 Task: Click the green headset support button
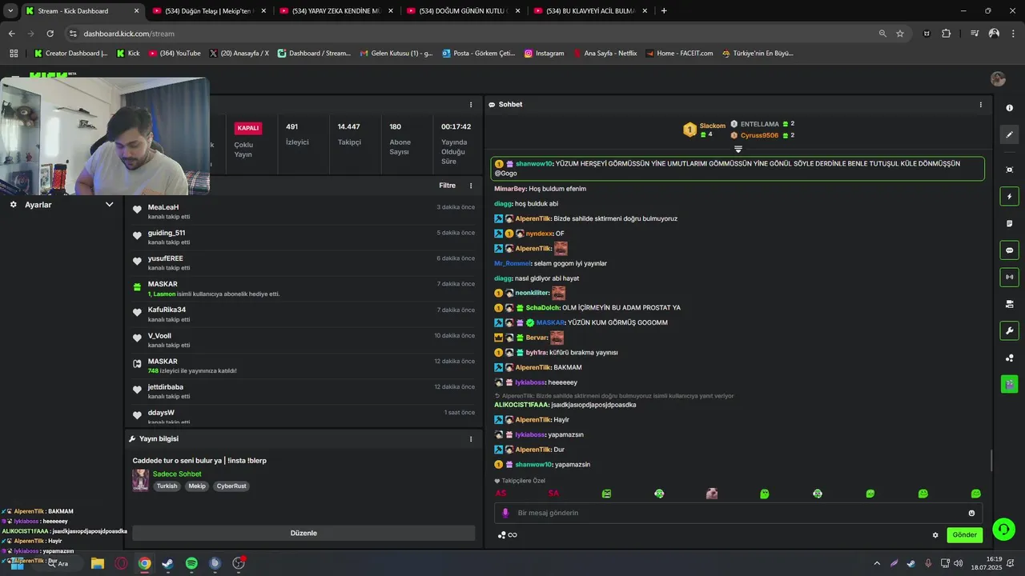[1003, 529]
